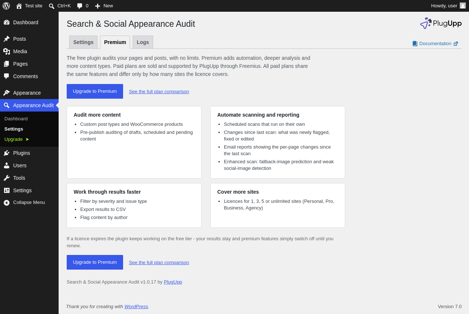The width and height of the screenshot is (469, 314).
Task: Open the Comments menu item
Action: (x=29, y=76)
